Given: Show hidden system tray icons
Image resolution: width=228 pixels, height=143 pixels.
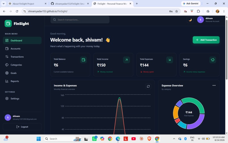Looking at the screenshot, I should 174,139.
